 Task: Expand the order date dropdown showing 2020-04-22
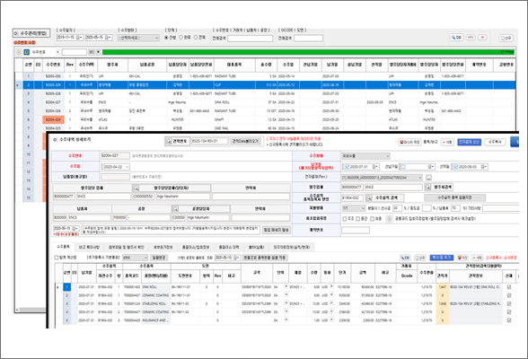[x=116, y=167]
